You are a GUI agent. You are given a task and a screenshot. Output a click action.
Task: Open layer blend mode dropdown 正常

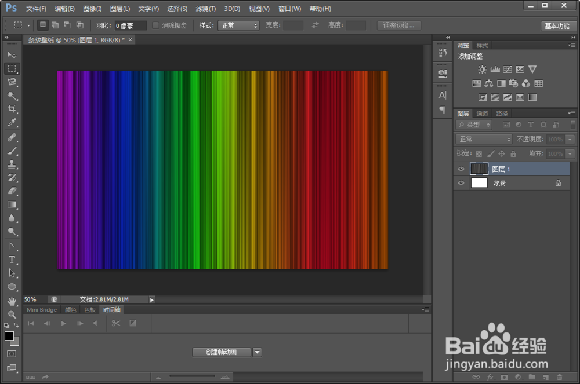coord(484,139)
